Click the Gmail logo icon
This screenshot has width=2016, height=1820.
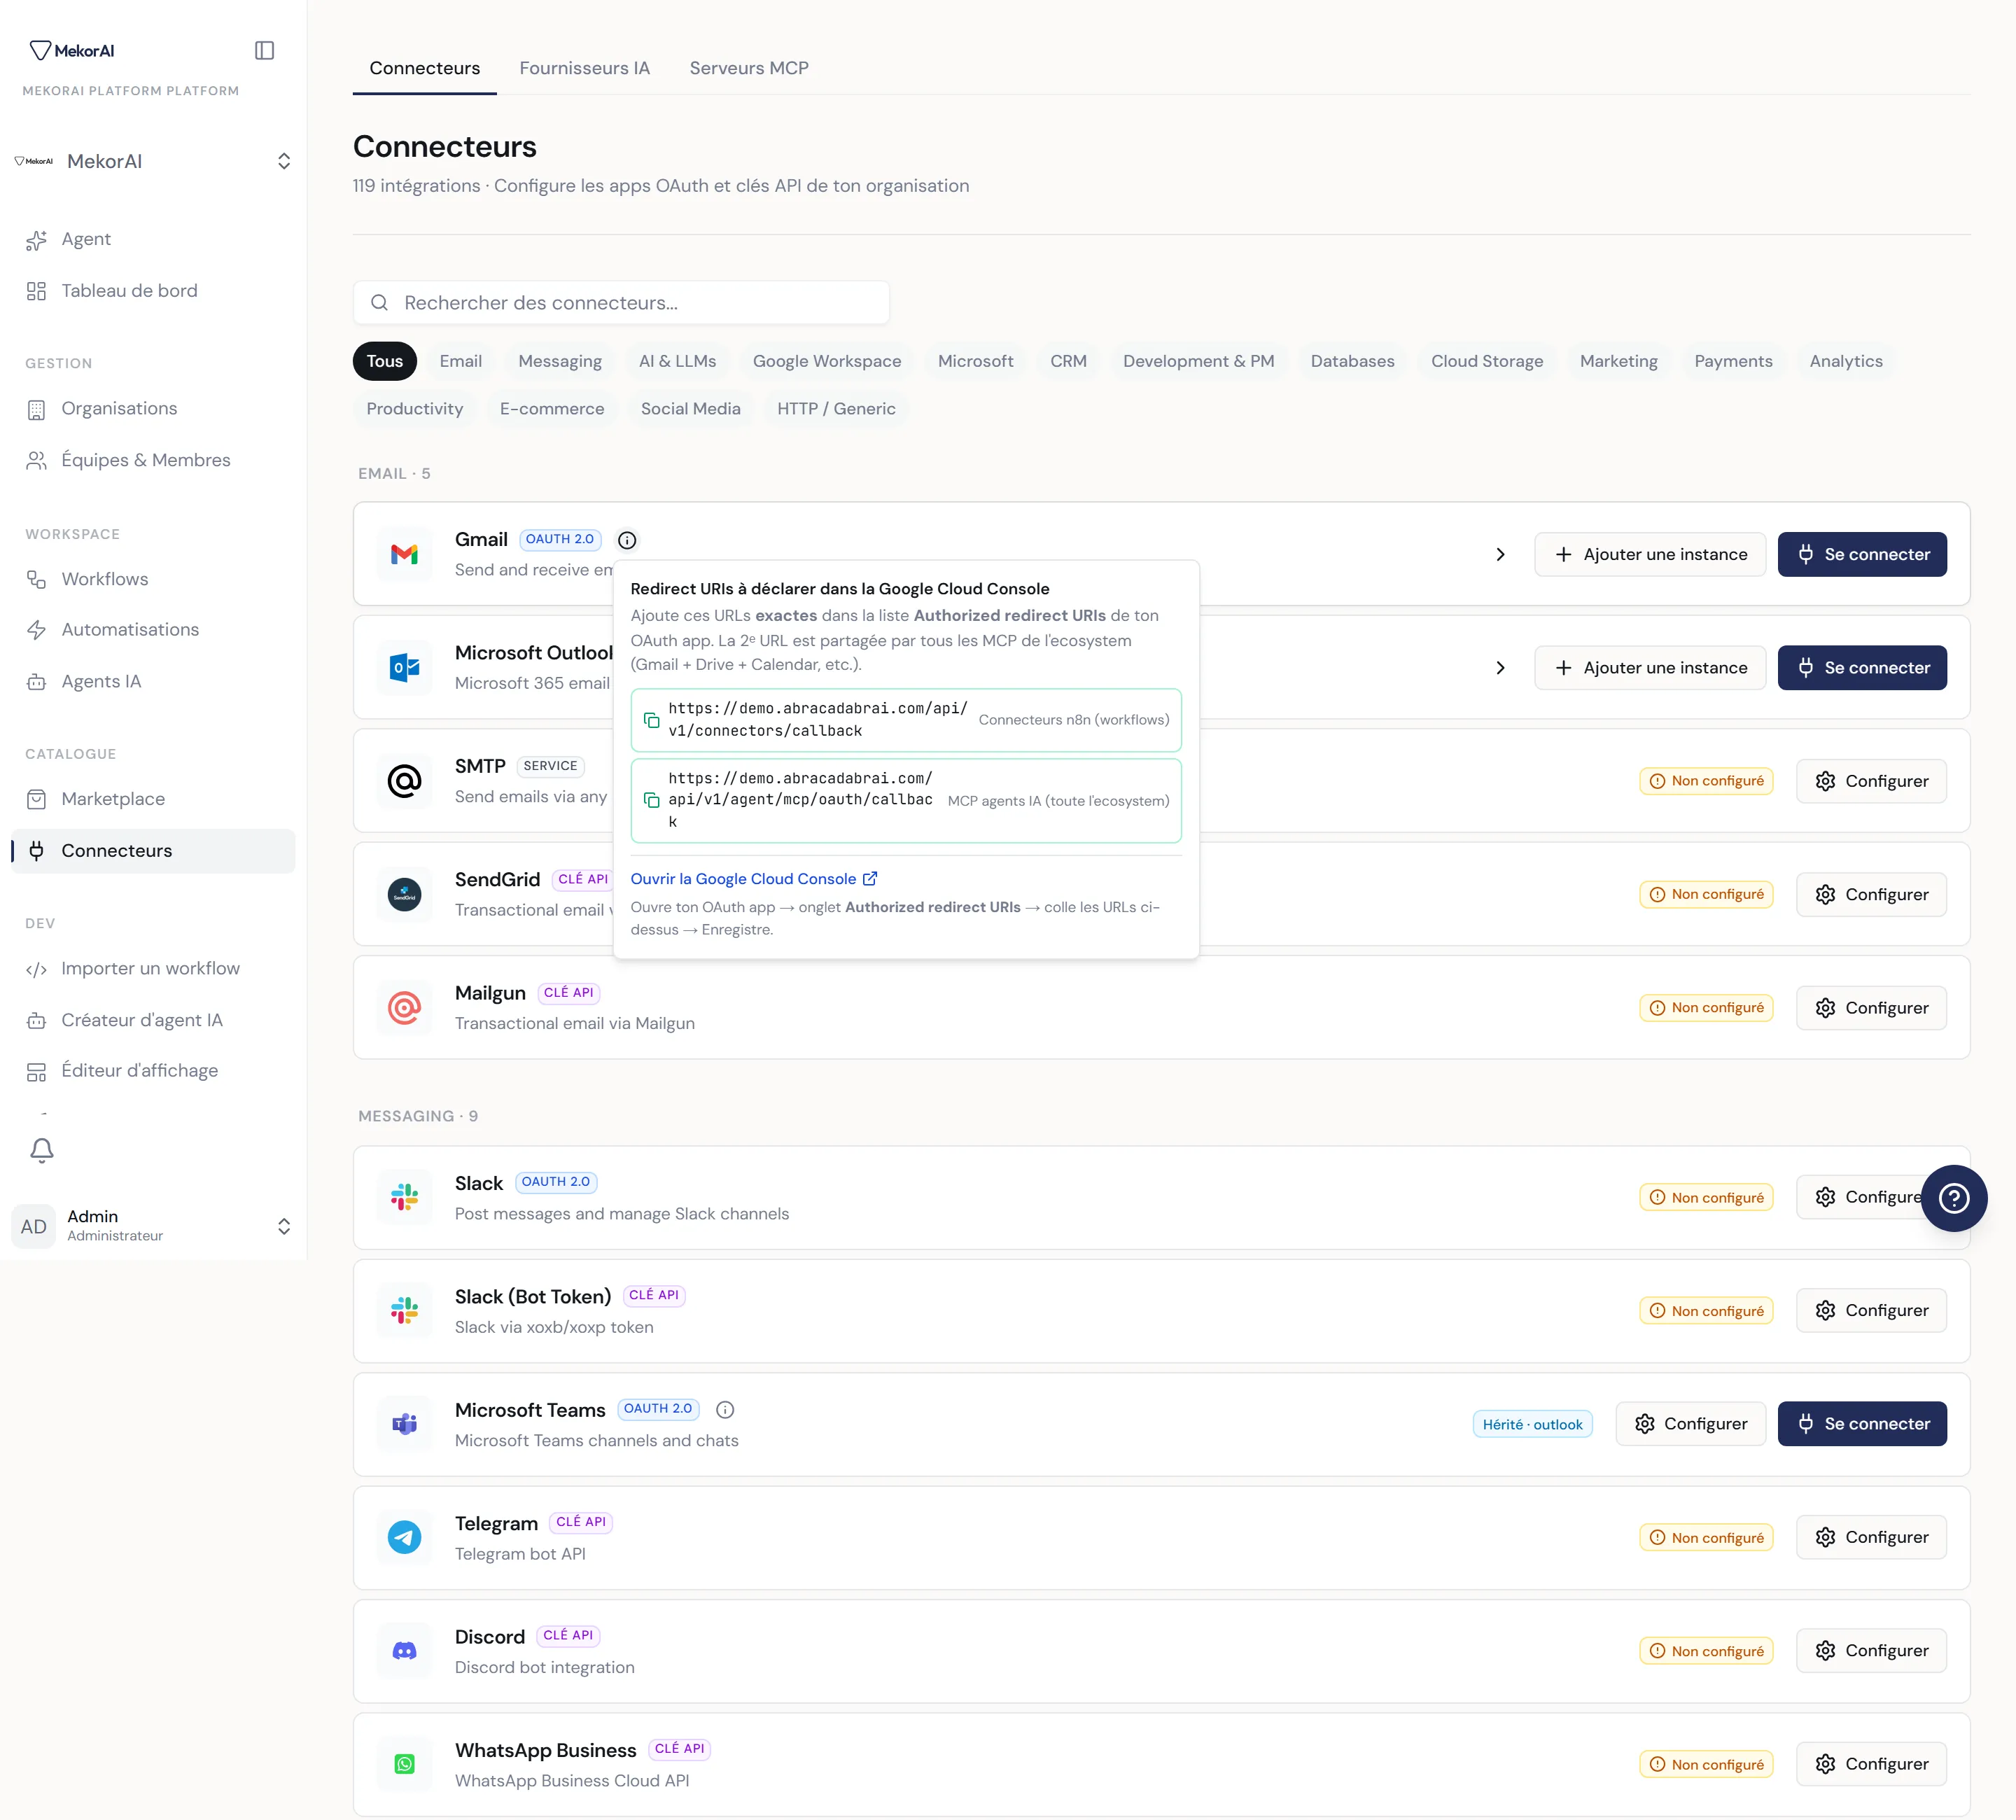(x=404, y=554)
